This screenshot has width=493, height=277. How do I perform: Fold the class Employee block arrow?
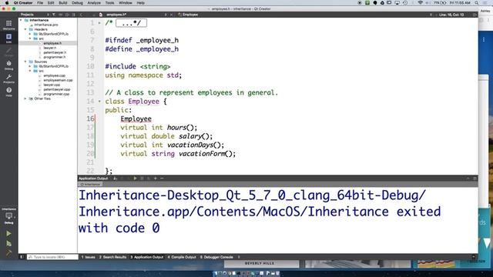(99, 102)
